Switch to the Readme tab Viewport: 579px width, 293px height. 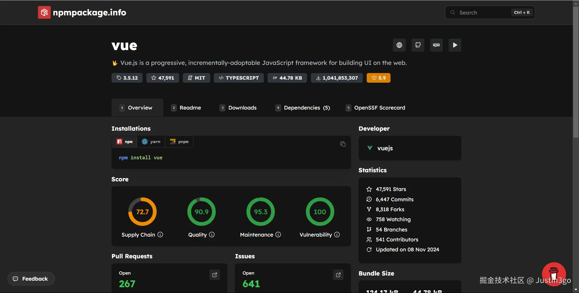click(186, 108)
